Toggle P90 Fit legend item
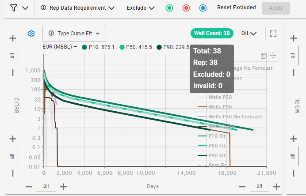Screen dimensions: 306x196 [211, 155]
